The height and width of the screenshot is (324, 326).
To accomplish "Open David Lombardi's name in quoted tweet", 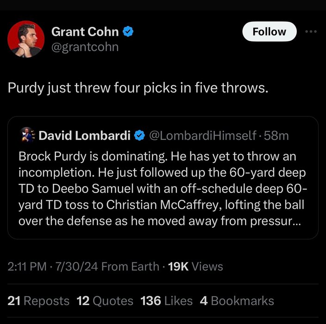I will tap(85, 135).
